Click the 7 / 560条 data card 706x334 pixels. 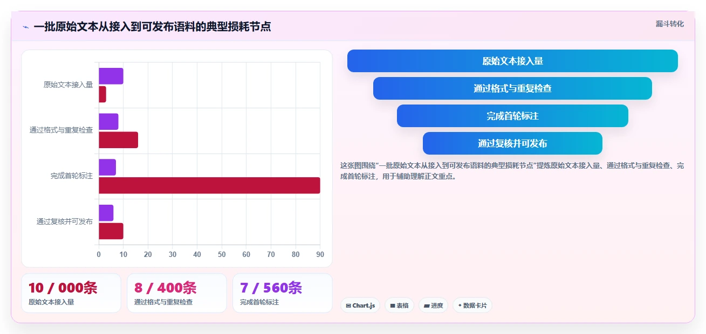[283, 293]
